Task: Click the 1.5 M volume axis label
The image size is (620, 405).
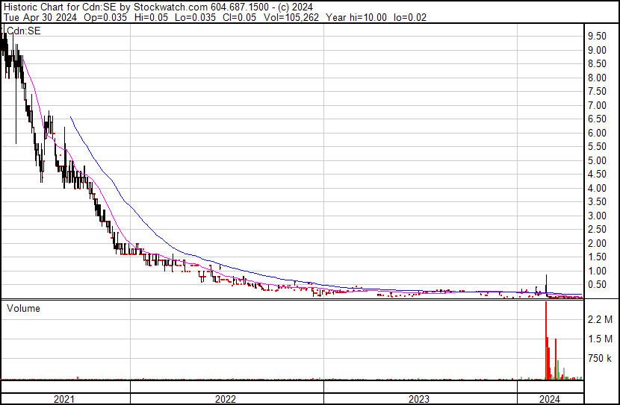Action: (601, 339)
